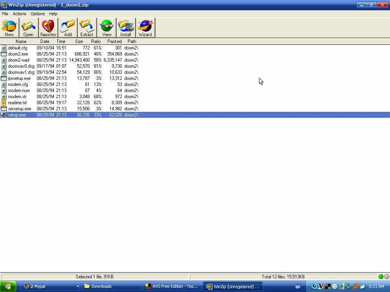Click the file name readme.txt
Screen dimensions: 390x292
[x=17, y=103]
